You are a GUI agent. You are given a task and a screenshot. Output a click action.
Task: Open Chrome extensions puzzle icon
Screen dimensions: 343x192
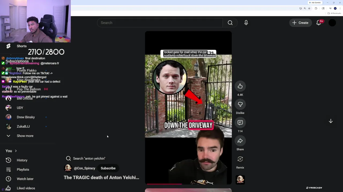316,8
